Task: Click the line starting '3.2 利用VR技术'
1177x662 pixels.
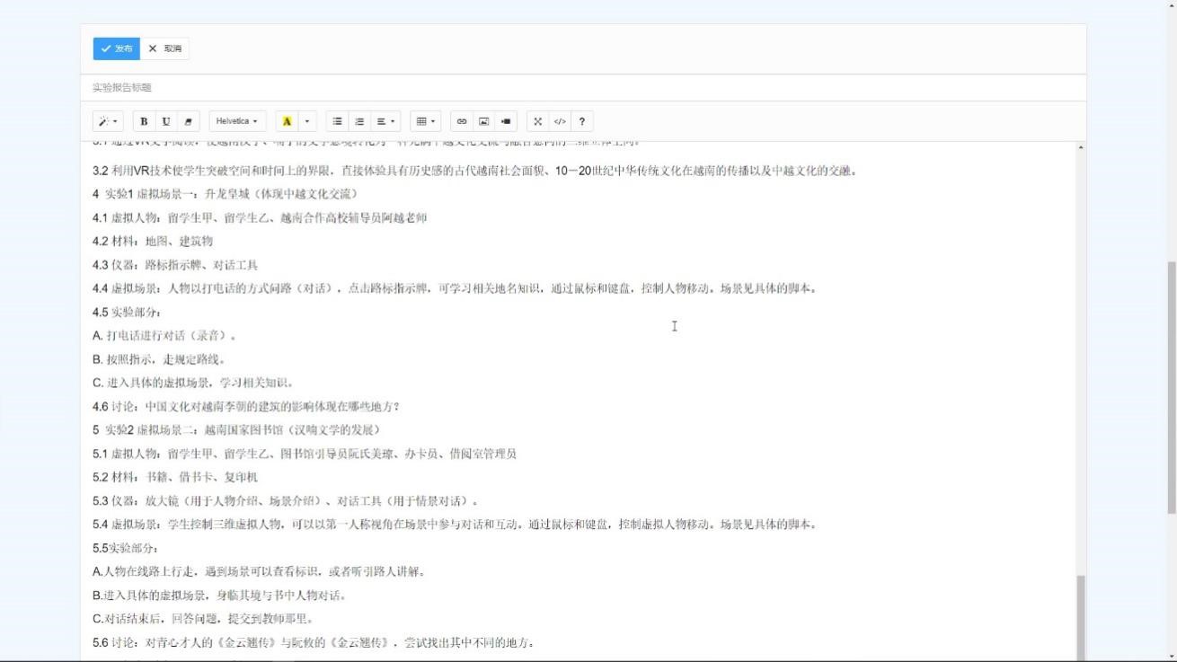Action: tap(474, 171)
